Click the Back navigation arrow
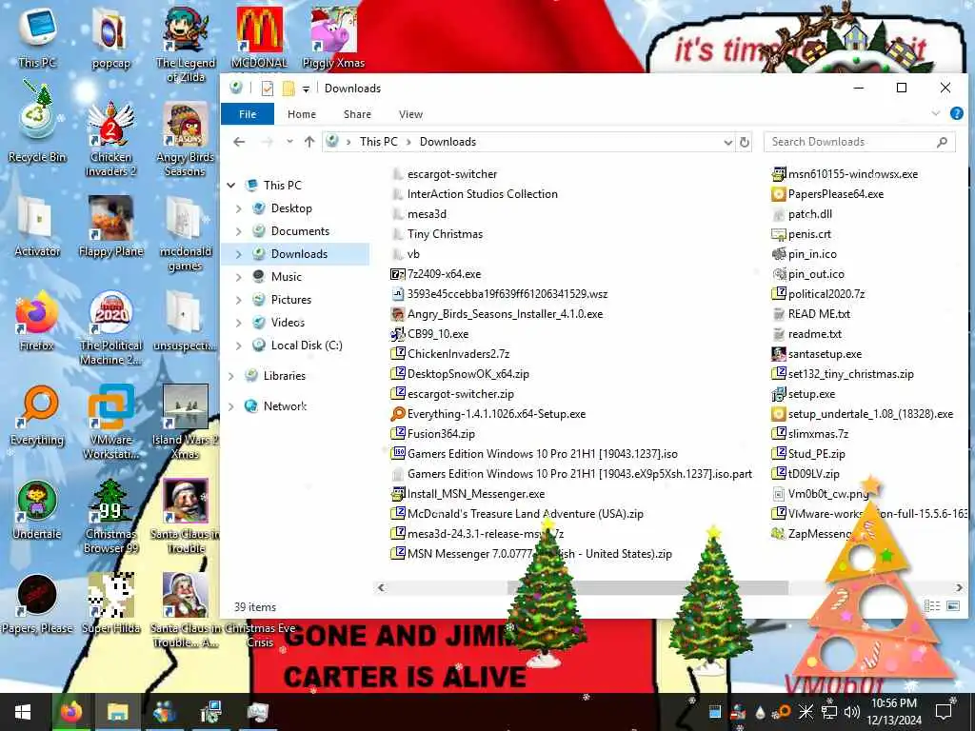The width and height of the screenshot is (975, 731). coord(239,142)
